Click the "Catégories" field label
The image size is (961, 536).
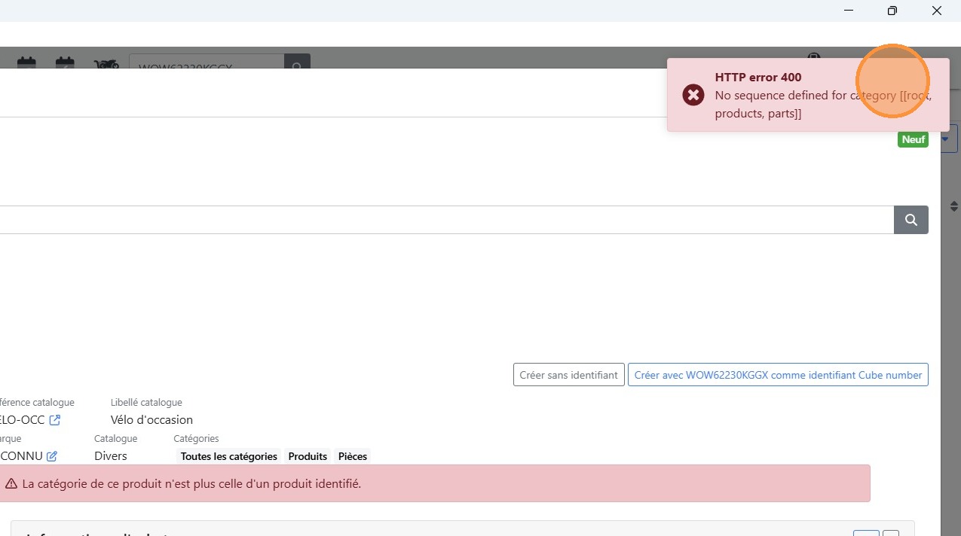pyautogui.click(x=196, y=438)
